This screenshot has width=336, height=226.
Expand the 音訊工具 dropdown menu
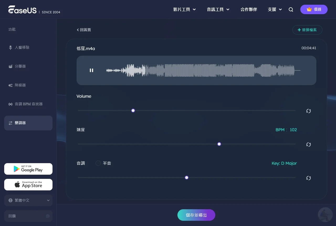pos(218,9)
